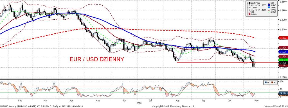
Task: Click the 1.2200 axis label
Action: tap(283, 20)
